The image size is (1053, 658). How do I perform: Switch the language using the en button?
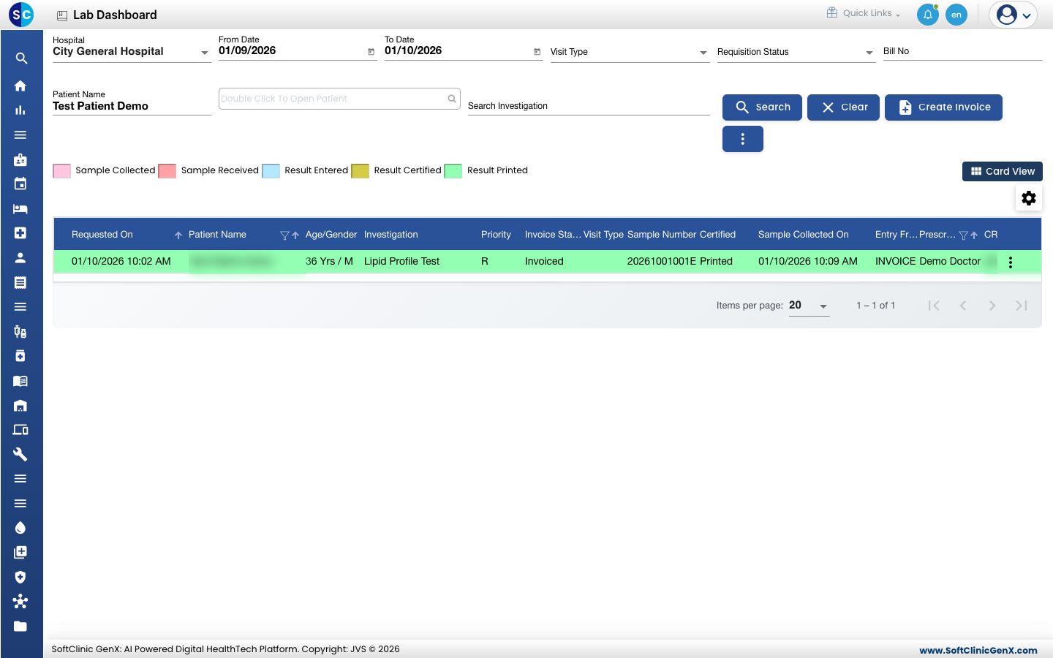[956, 15]
